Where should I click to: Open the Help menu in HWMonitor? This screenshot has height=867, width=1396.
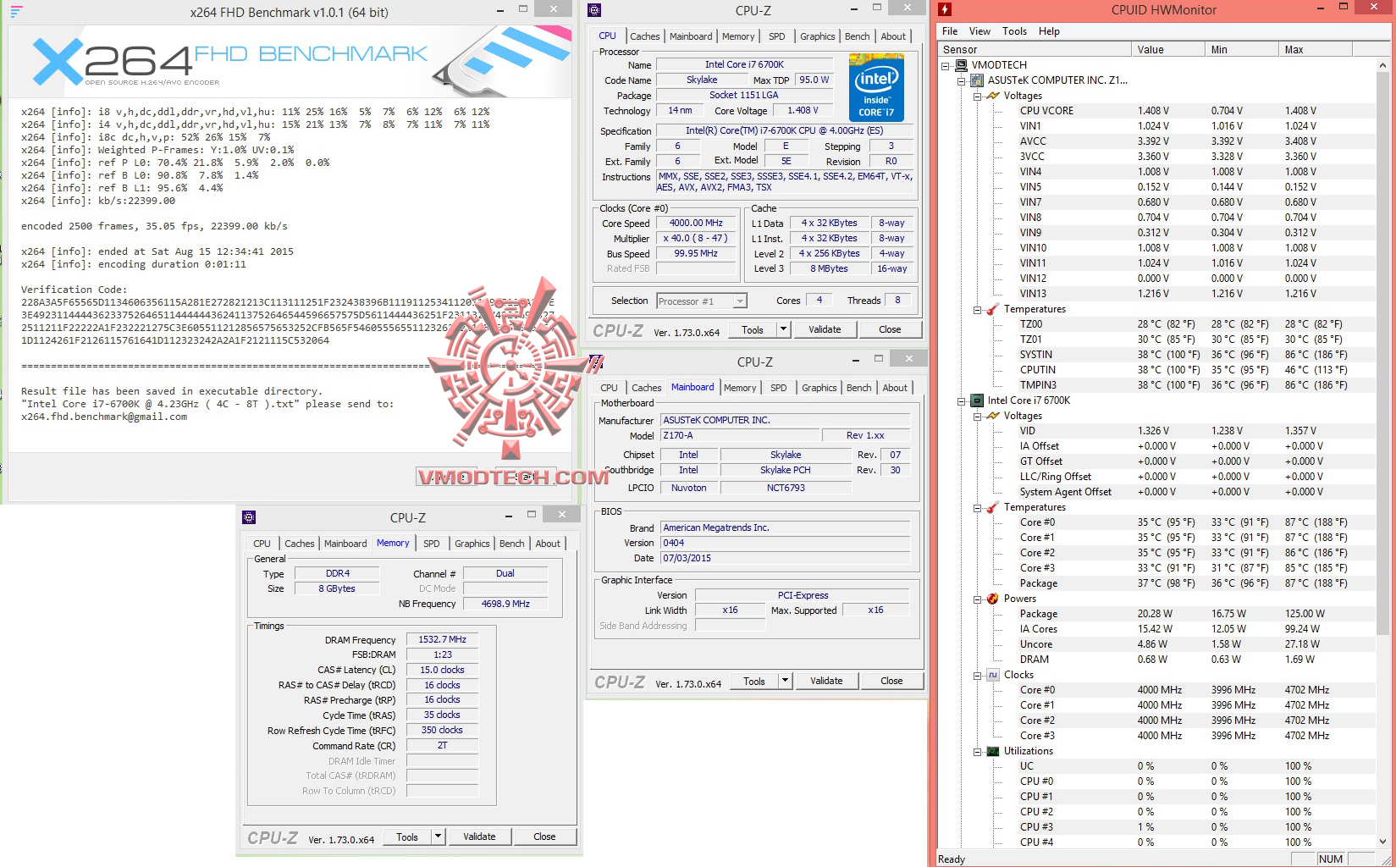(1049, 31)
